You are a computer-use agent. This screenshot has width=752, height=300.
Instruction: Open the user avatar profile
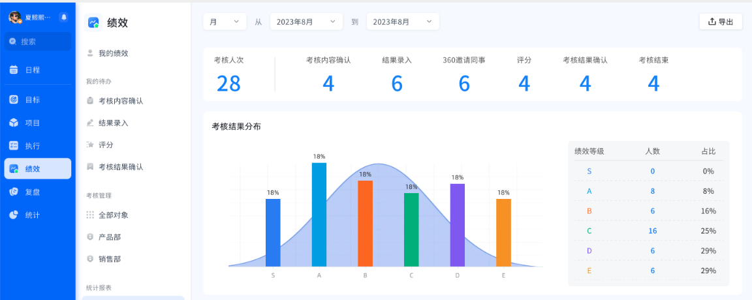(x=15, y=17)
